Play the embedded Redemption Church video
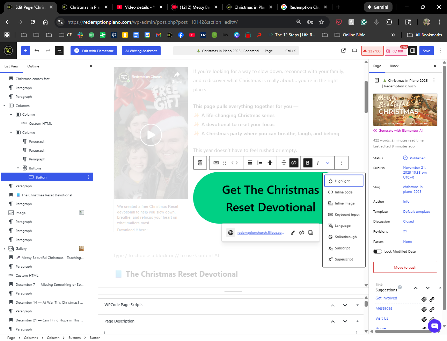This screenshot has height=341, width=447. 151,135
